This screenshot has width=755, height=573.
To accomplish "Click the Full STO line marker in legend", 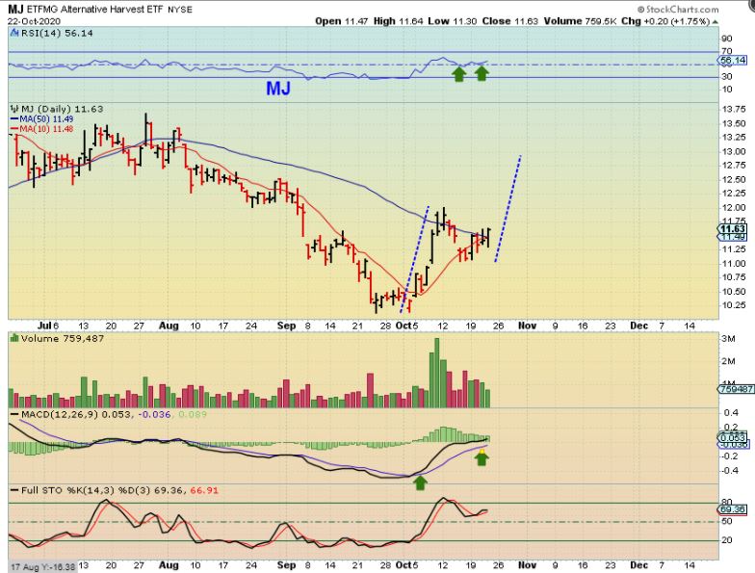I will (14, 491).
